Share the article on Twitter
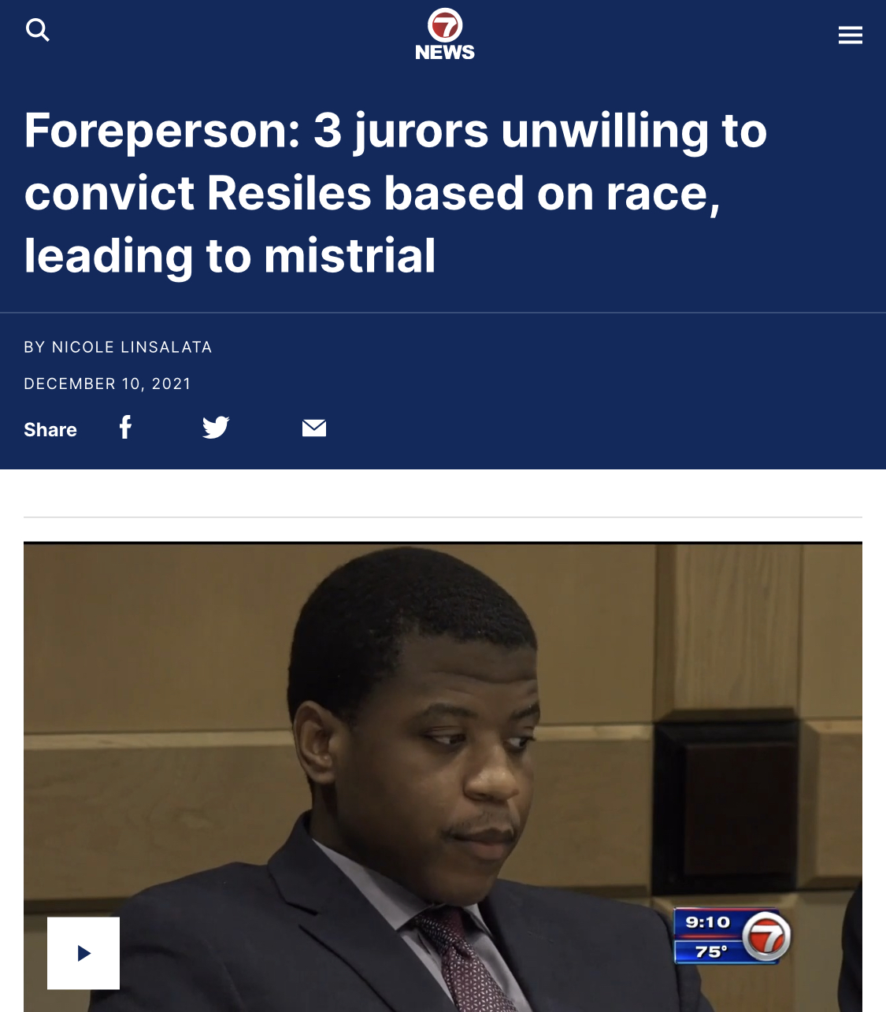The height and width of the screenshot is (1012, 886). coord(216,428)
